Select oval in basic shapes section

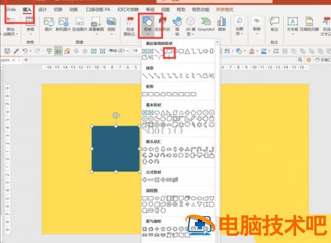157,112
